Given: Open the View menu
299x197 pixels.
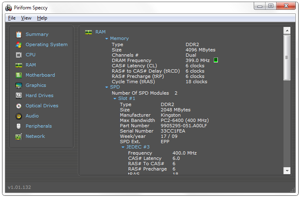Looking at the screenshot, I should click(x=26, y=18).
